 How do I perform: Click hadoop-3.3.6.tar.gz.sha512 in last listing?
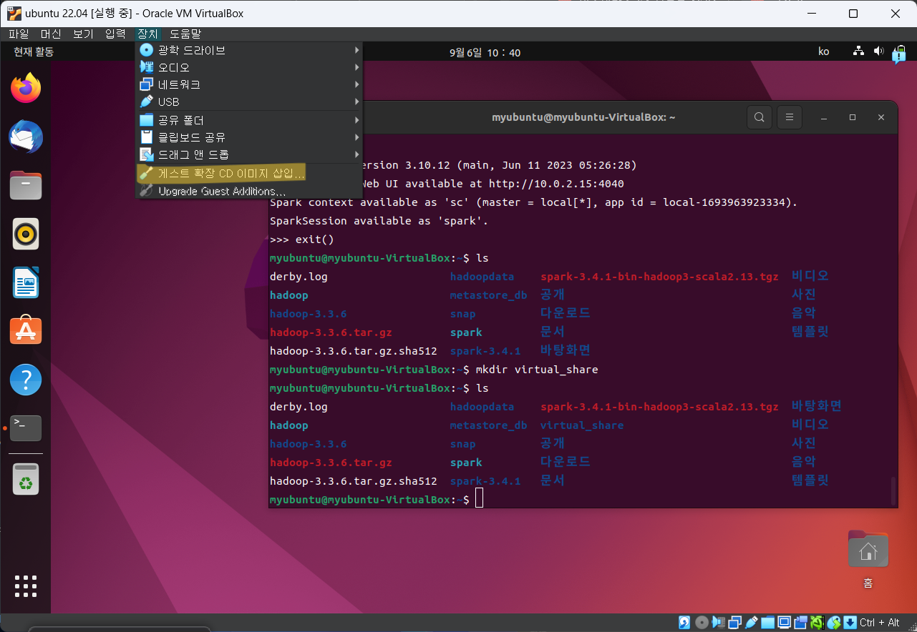point(354,481)
